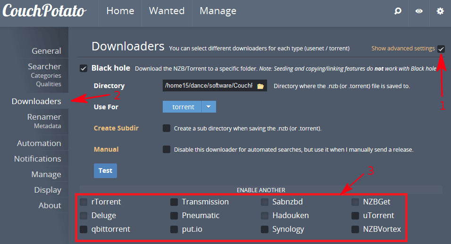
Task: Select Manage in settings sidebar
Action: pos(46,174)
